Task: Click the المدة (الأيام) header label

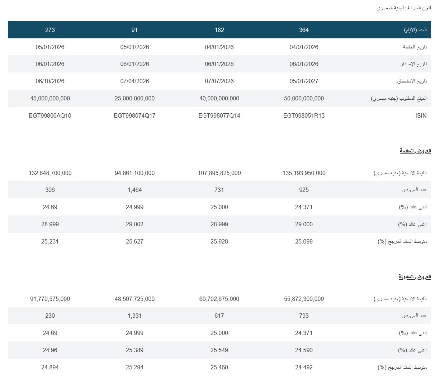Action: pos(415,30)
